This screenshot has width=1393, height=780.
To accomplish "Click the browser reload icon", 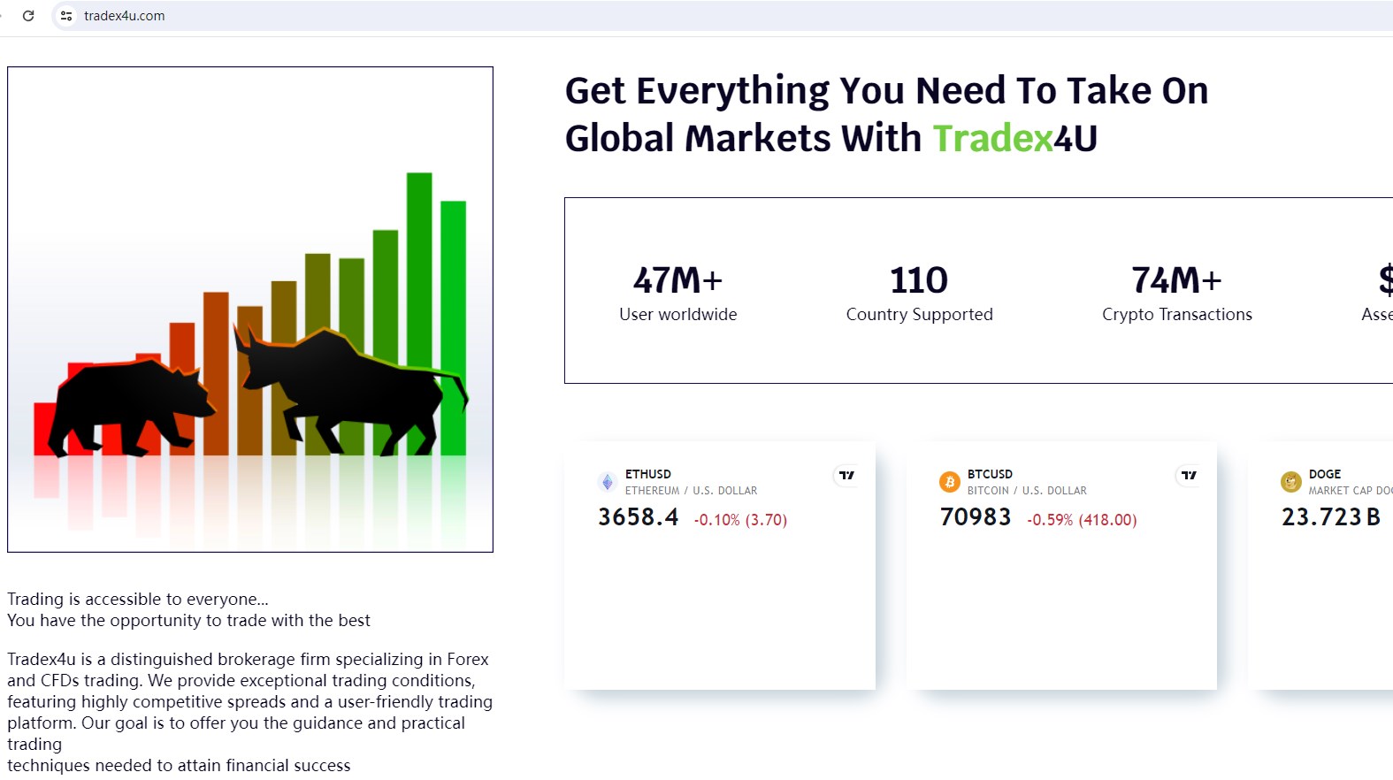I will tap(28, 16).
